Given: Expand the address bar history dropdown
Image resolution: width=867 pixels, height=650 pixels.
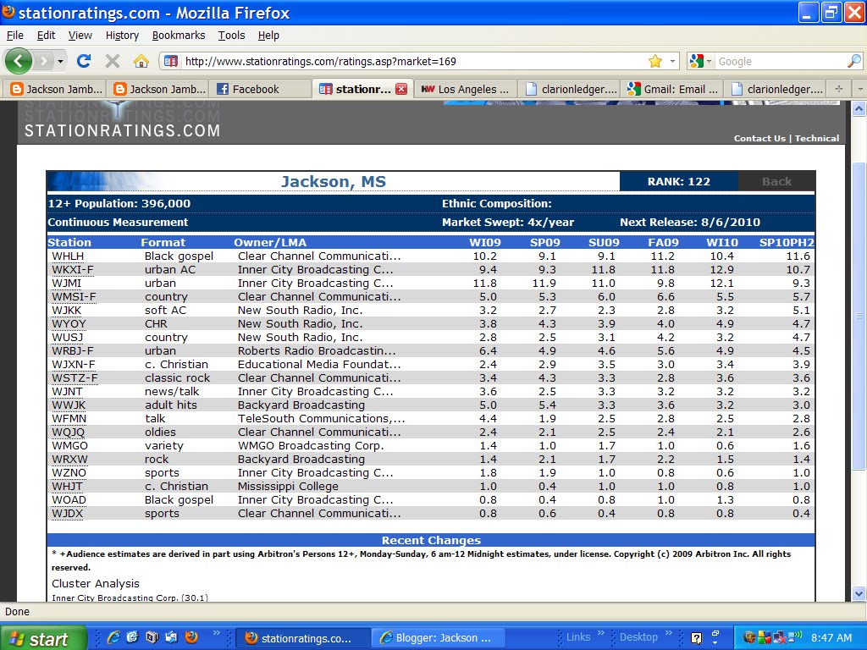Looking at the screenshot, I should tap(672, 61).
